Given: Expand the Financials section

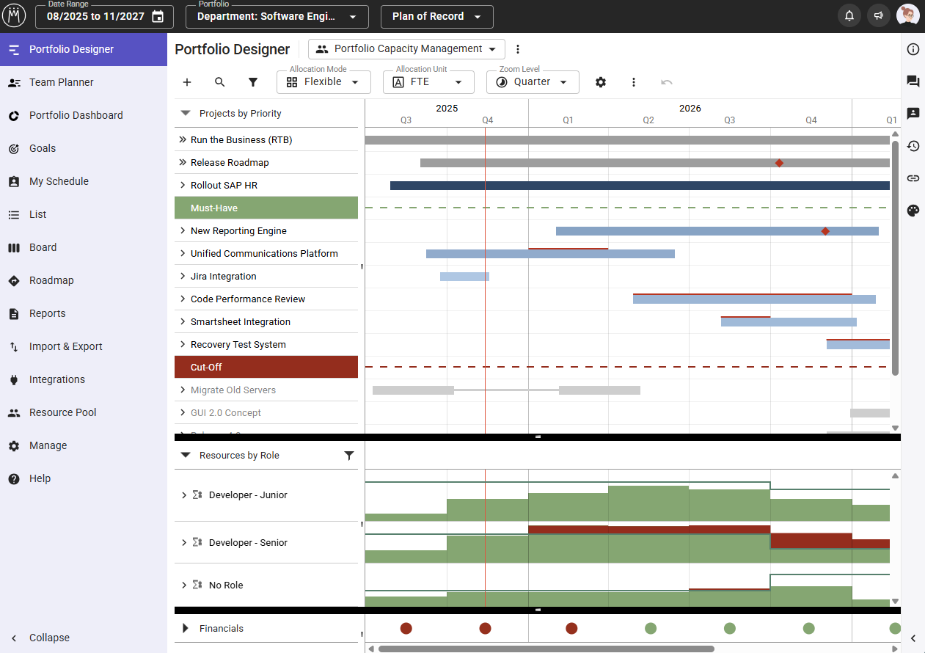Looking at the screenshot, I should tap(186, 629).
